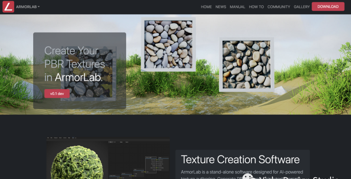
Task: Open the MANUAL link
Action: [237, 7]
